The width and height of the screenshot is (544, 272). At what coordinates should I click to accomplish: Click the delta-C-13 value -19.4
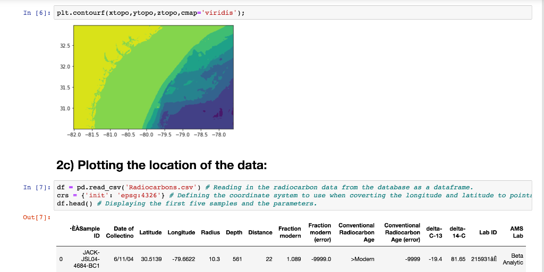(435, 259)
